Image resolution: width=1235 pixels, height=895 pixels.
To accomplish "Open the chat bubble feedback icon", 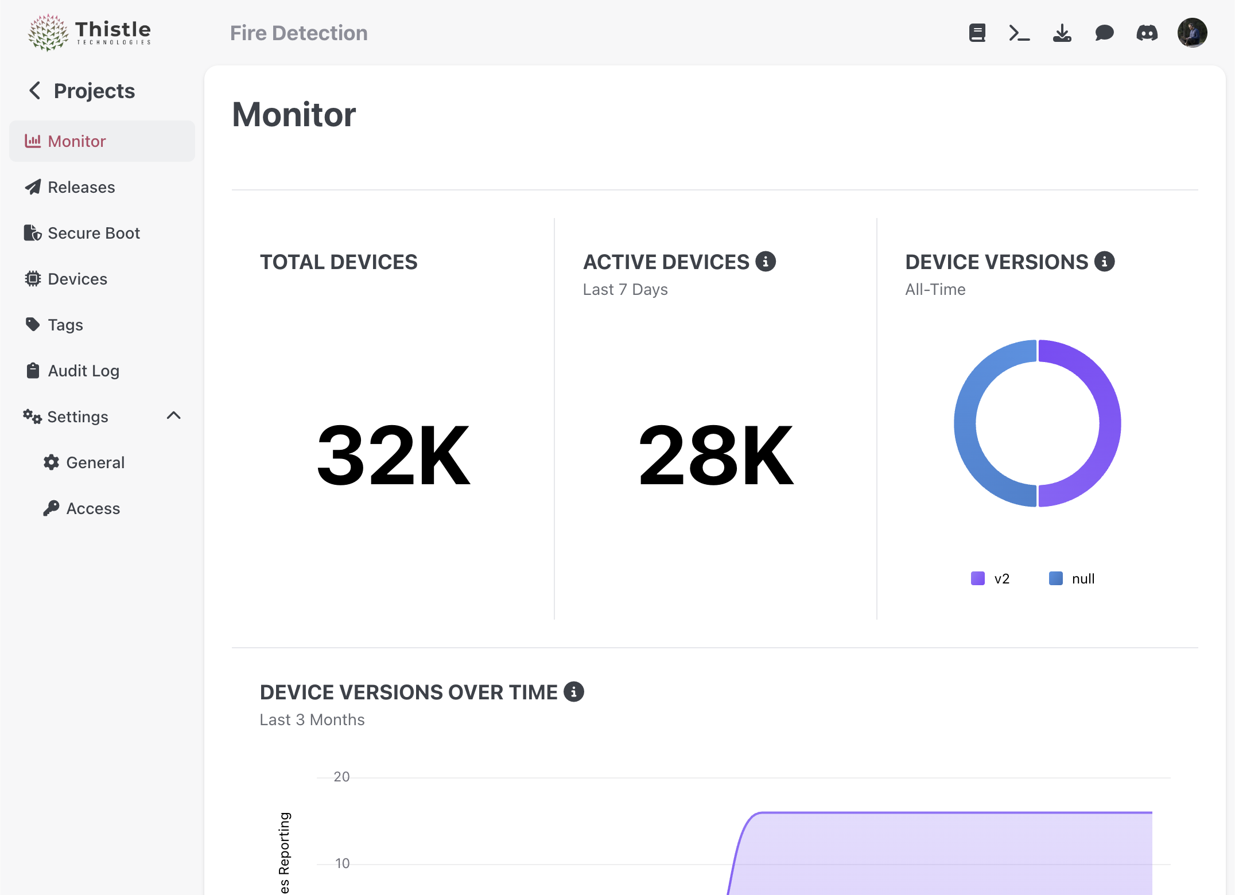I will click(x=1104, y=33).
